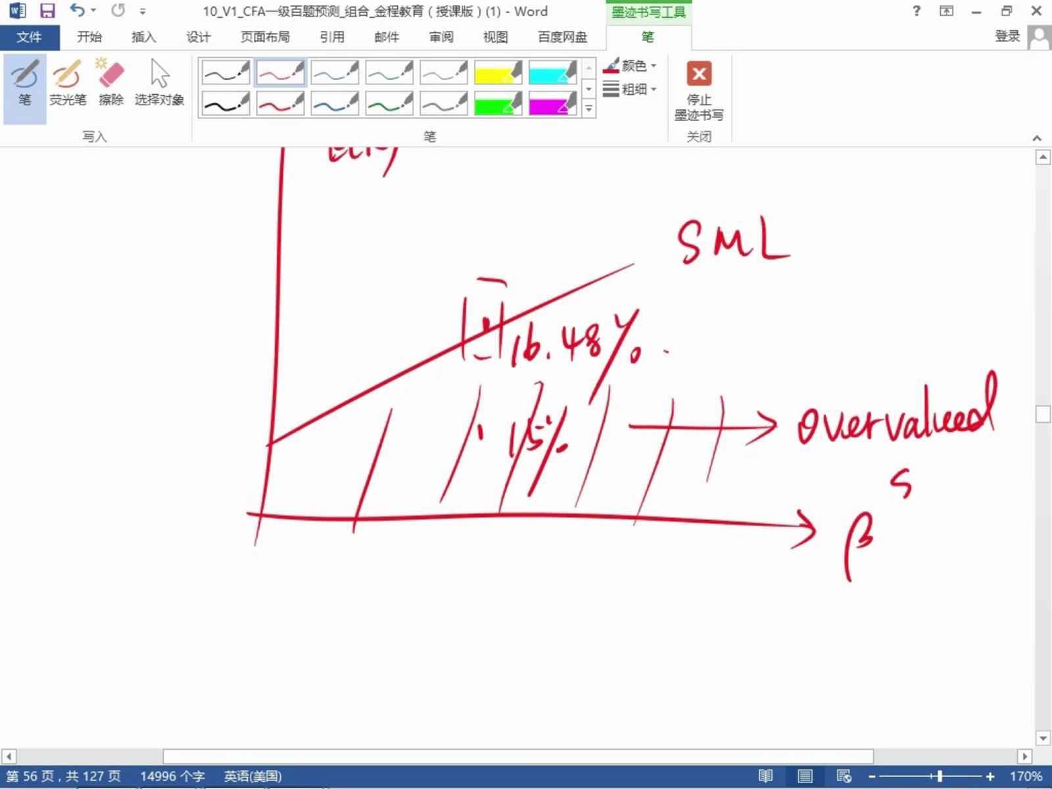Screen dimensions: 1052x789
Task: Undo the last ink stroke
Action: [x=77, y=11]
